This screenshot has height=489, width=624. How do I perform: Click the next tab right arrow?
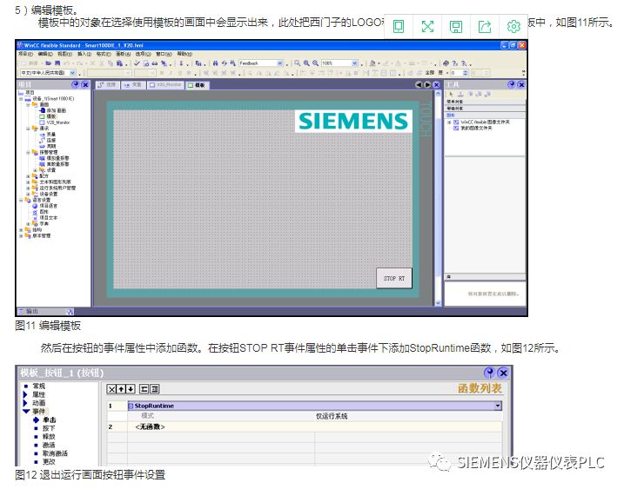[x=427, y=84]
